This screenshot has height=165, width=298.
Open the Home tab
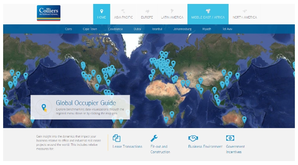102,14
